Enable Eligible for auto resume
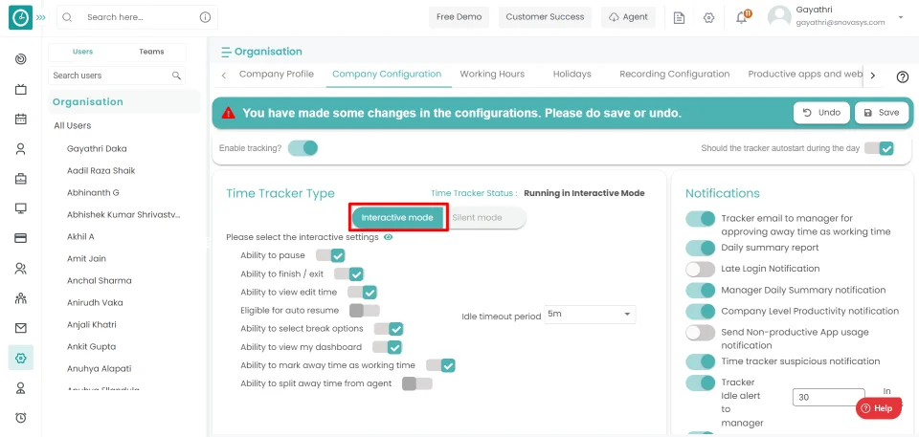 pos(364,311)
